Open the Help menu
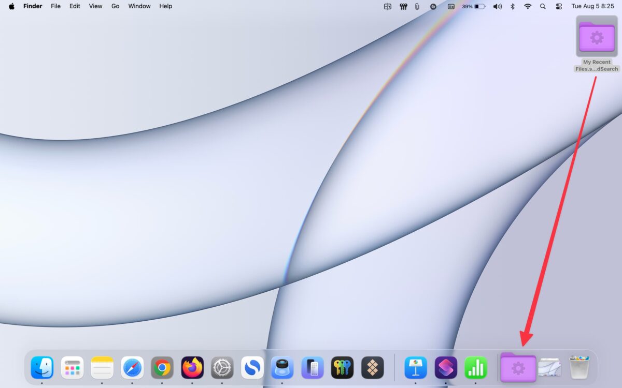The height and width of the screenshot is (388, 622). click(x=166, y=6)
